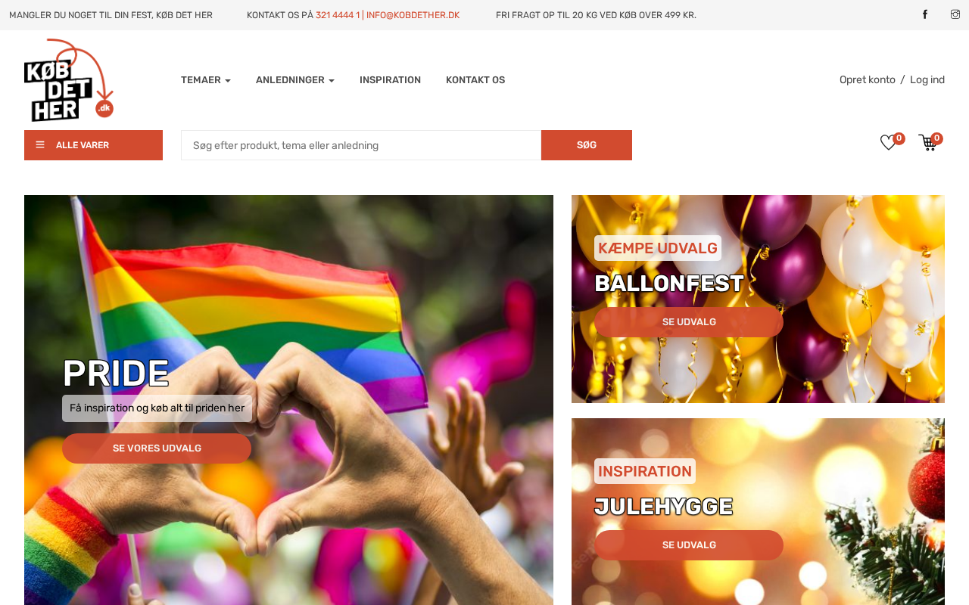Click Opret konto link
Viewport: 969px width, 605px height.
coord(868,80)
